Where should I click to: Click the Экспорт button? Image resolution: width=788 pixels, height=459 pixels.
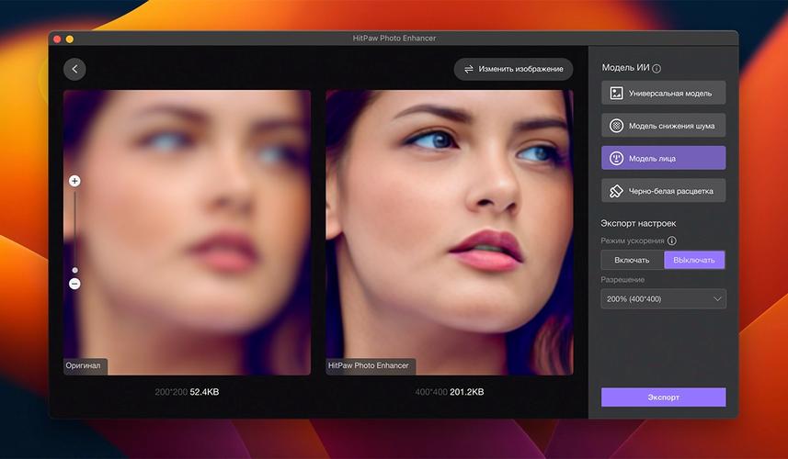point(663,397)
